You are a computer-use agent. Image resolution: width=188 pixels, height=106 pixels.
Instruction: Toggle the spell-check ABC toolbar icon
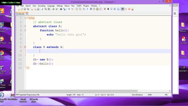click(122, 9)
